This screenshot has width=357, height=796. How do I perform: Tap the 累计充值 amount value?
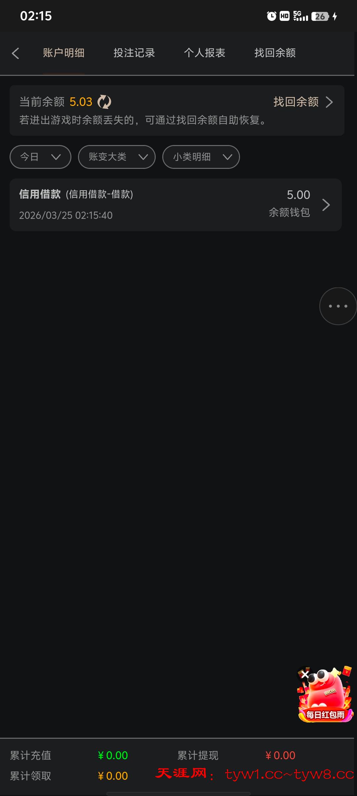coord(113,755)
